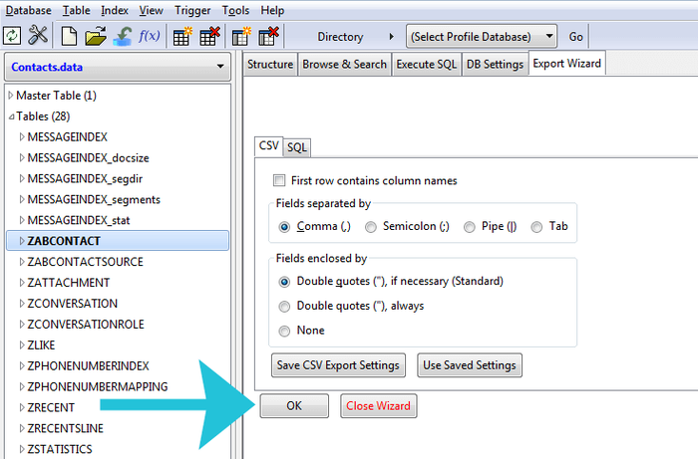Viewport: 698px width, 459px height.
Task: Click the Refresh toolbar icon
Action: (x=12, y=36)
